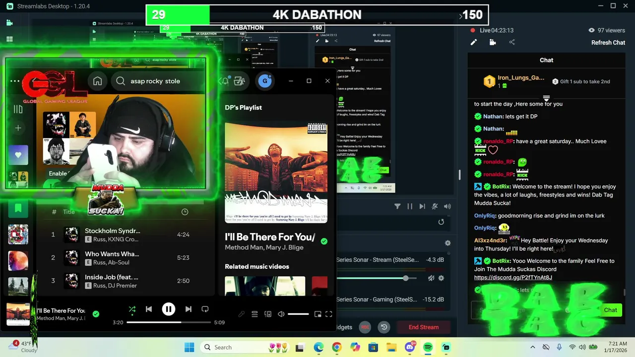Image resolution: width=635 pixels, height=357 pixels.
Task: Click the refresh arrow above mixer
Action: pos(441,222)
